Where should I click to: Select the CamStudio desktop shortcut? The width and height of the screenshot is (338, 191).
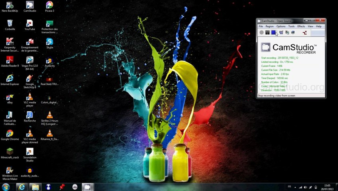(x=30, y=7)
